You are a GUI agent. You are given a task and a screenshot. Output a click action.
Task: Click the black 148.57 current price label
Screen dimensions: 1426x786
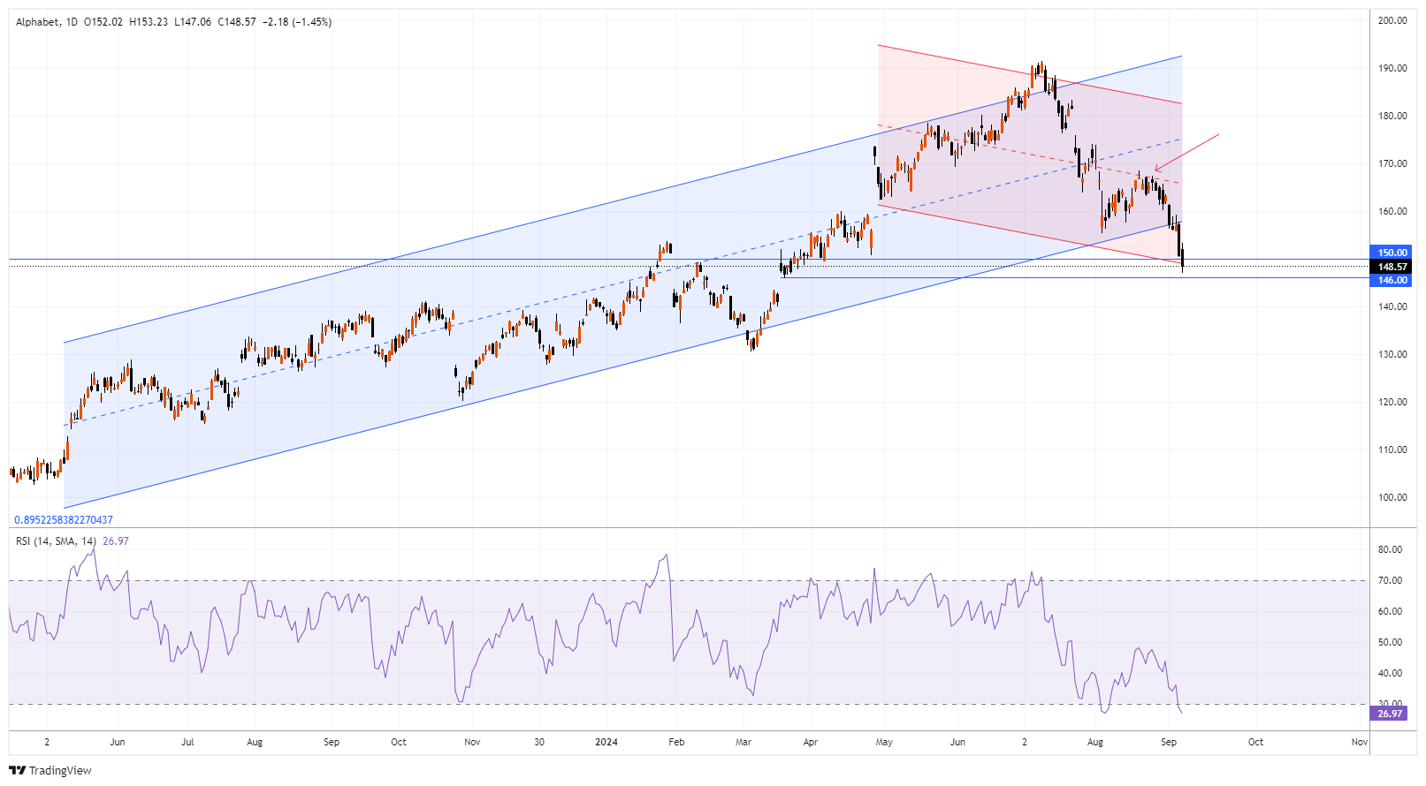1392,267
